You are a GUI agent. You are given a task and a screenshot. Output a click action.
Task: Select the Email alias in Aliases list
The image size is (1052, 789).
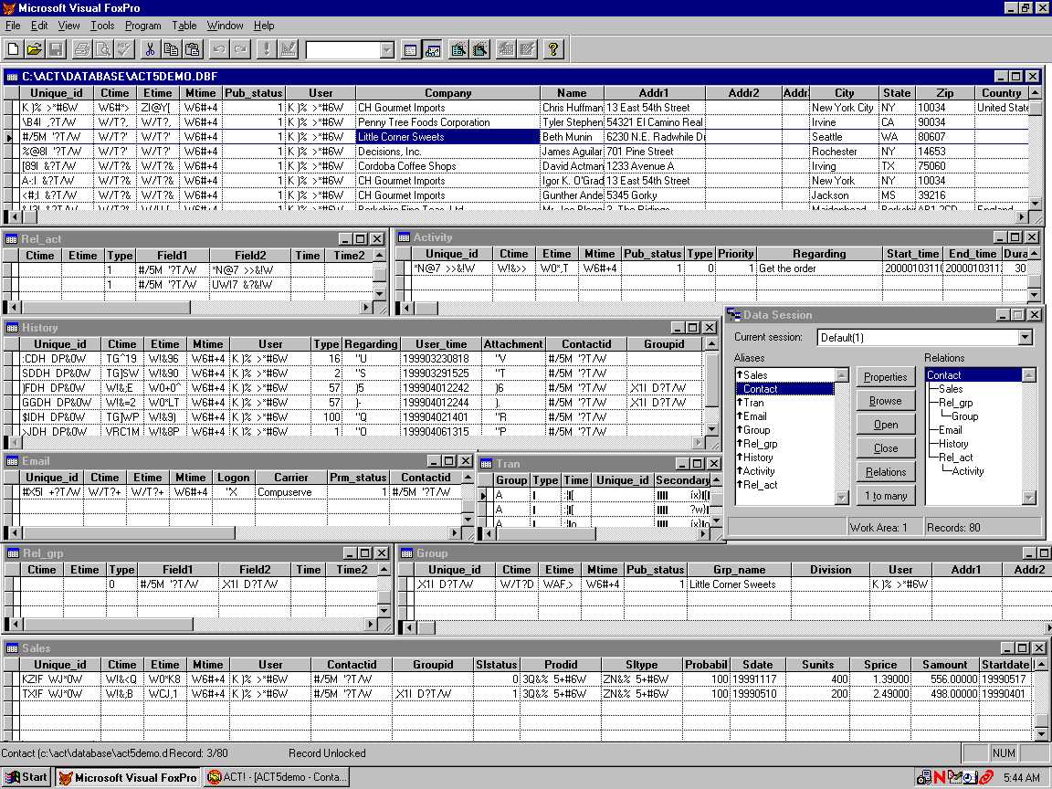click(x=785, y=416)
